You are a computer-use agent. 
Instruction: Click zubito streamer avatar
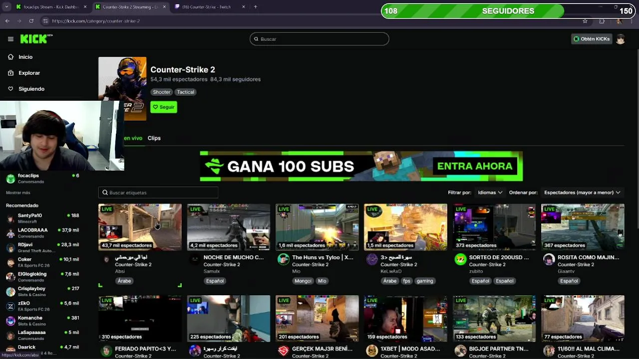[x=460, y=259]
